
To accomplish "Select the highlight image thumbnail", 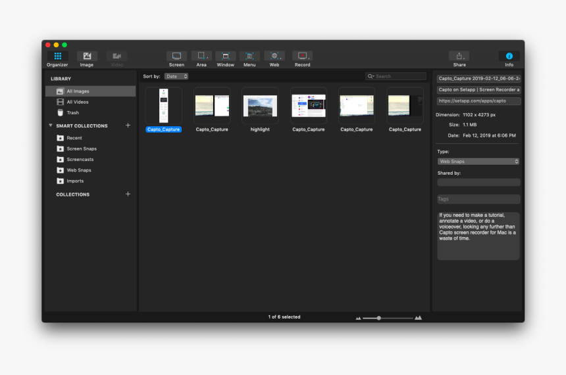I will point(260,106).
